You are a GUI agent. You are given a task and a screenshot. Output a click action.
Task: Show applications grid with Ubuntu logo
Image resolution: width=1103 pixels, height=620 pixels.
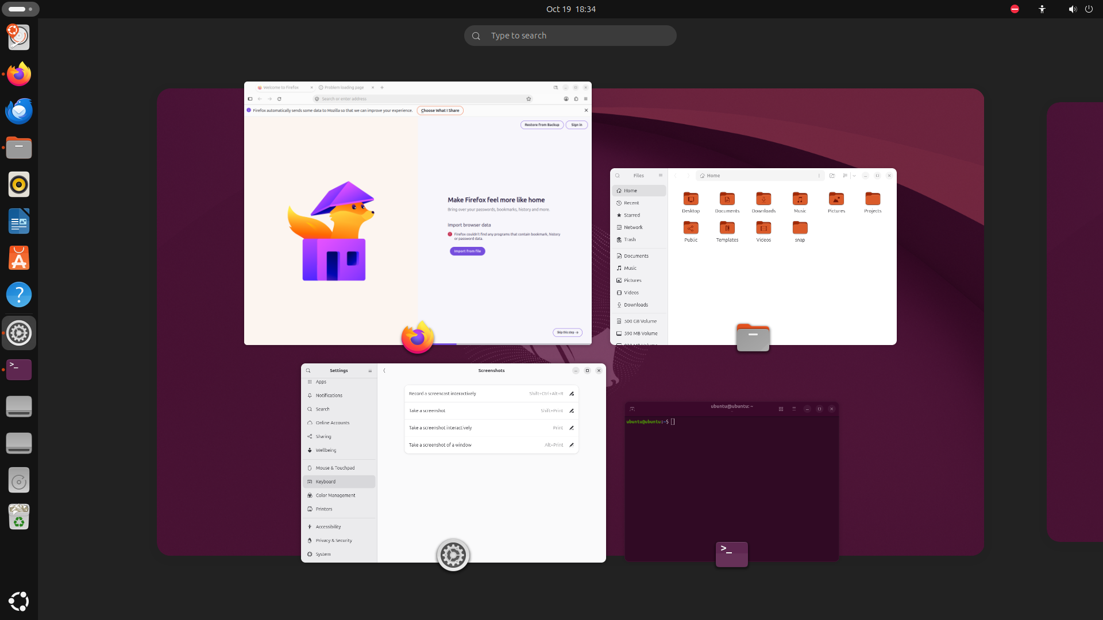pyautogui.click(x=19, y=601)
